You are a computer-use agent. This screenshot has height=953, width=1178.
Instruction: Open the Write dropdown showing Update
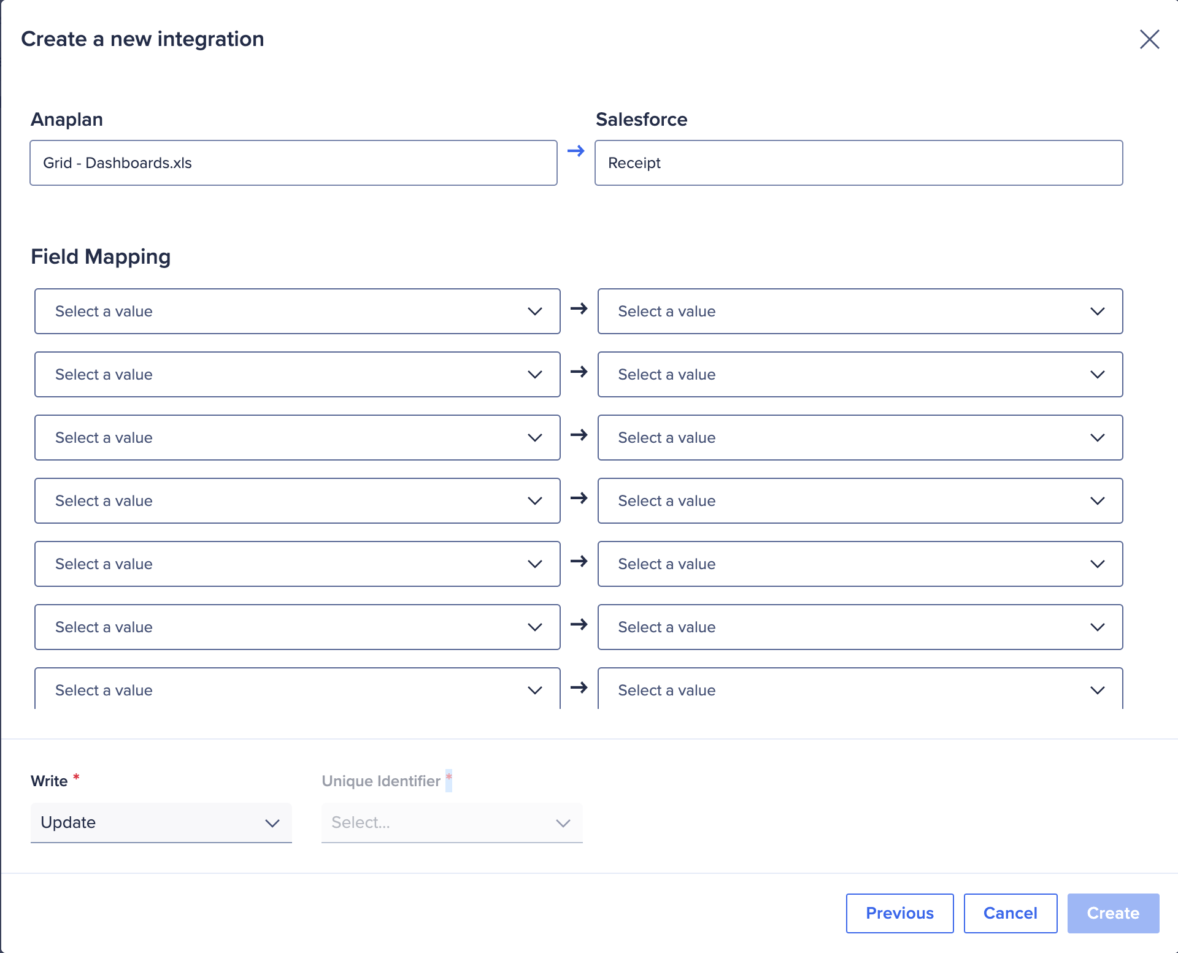coord(161,823)
